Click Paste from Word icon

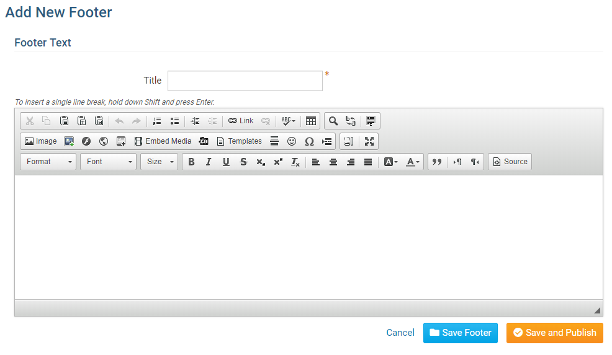[x=99, y=121]
